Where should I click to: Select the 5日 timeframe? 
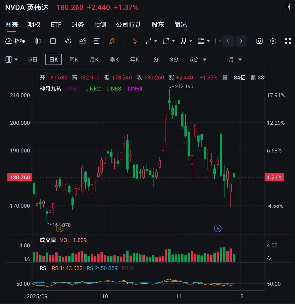[x=33, y=60]
